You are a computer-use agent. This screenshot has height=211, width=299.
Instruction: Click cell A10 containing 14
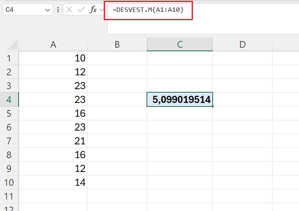(x=53, y=182)
